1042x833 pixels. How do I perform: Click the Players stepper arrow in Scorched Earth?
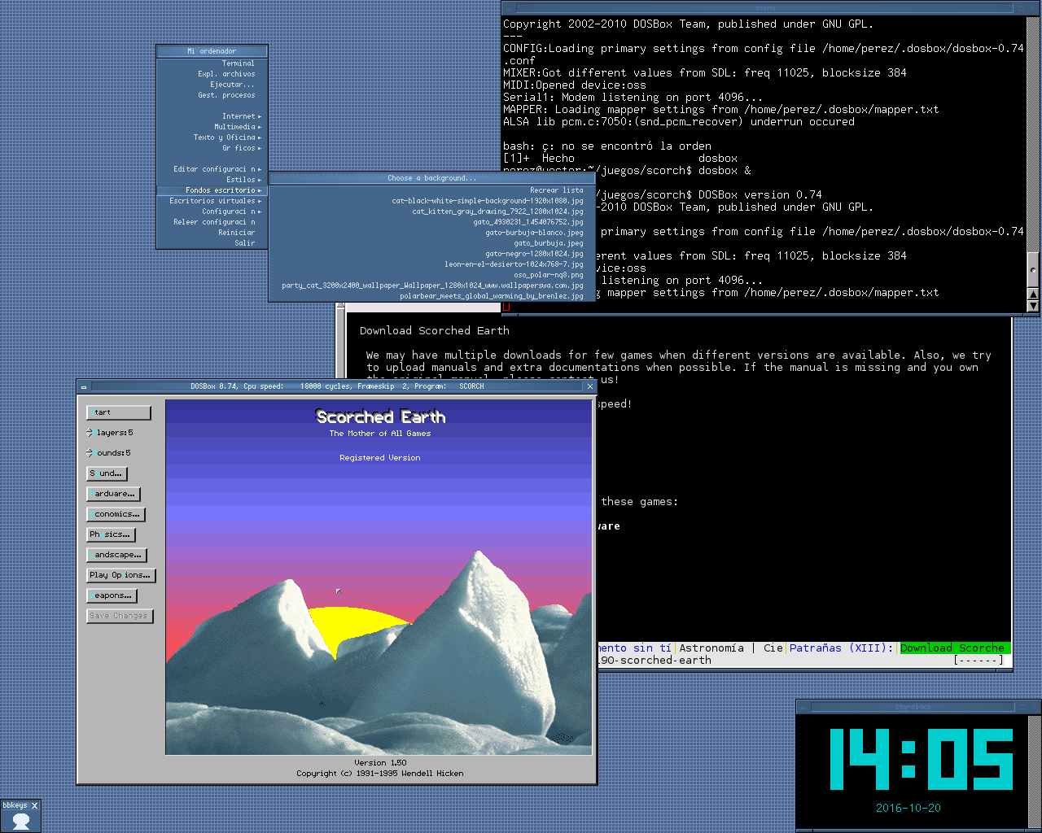pyautogui.click(x=90, y=432)
